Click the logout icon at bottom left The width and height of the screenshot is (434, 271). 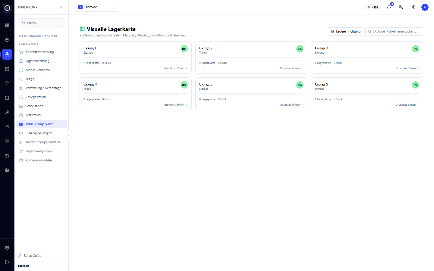tap(7, 262)
